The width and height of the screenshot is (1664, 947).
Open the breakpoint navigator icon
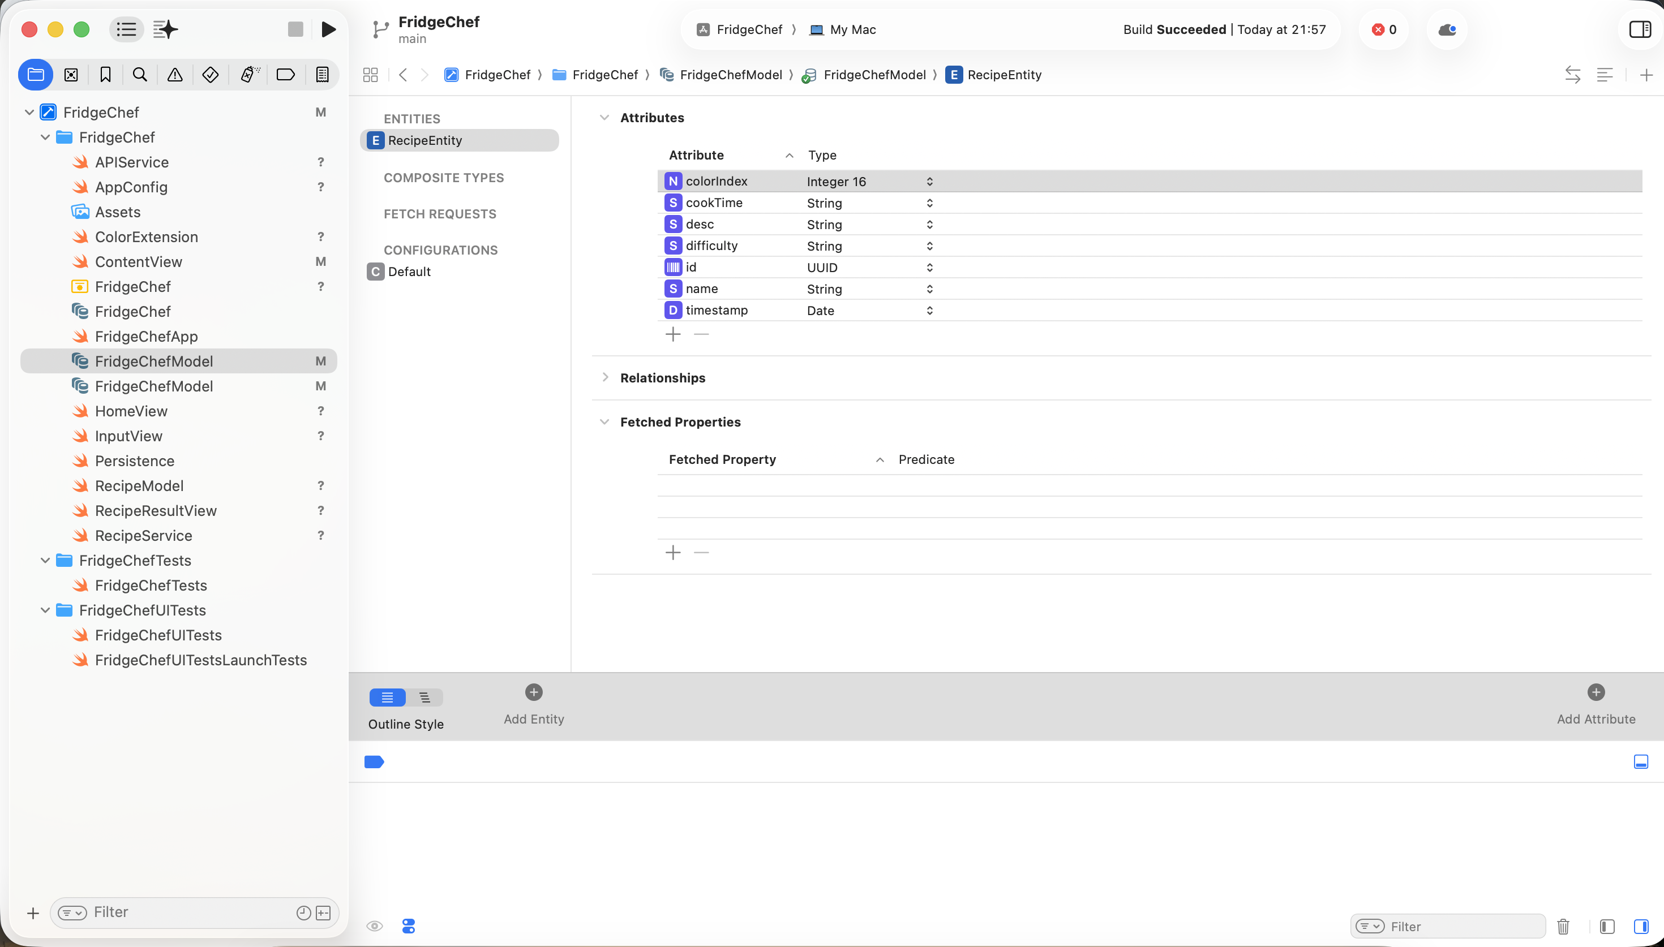click(286, 75)
